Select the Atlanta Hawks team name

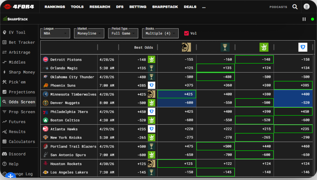(x=64, y=129)
